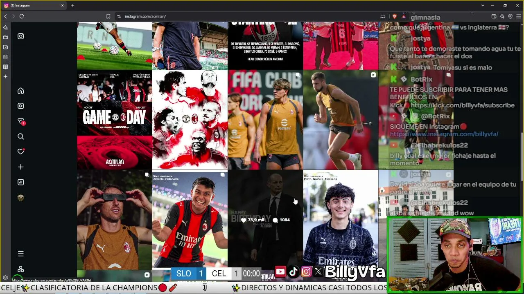Open Brave Talk sidebar icon
Image resolution: width=524 pixels, height=294 pixels.
coord(5,37)
